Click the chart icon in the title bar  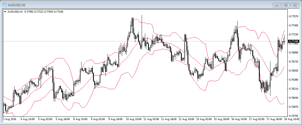(5, 5)
